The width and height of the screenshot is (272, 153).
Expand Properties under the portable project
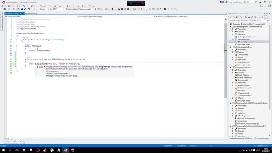click(233, 29)
